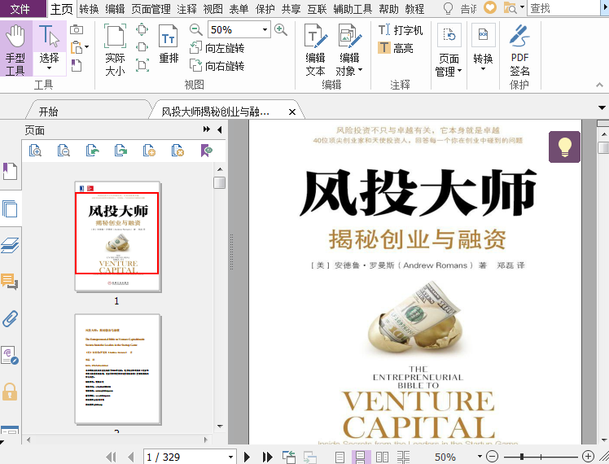Open the Edit Object tool

[349, 50]
